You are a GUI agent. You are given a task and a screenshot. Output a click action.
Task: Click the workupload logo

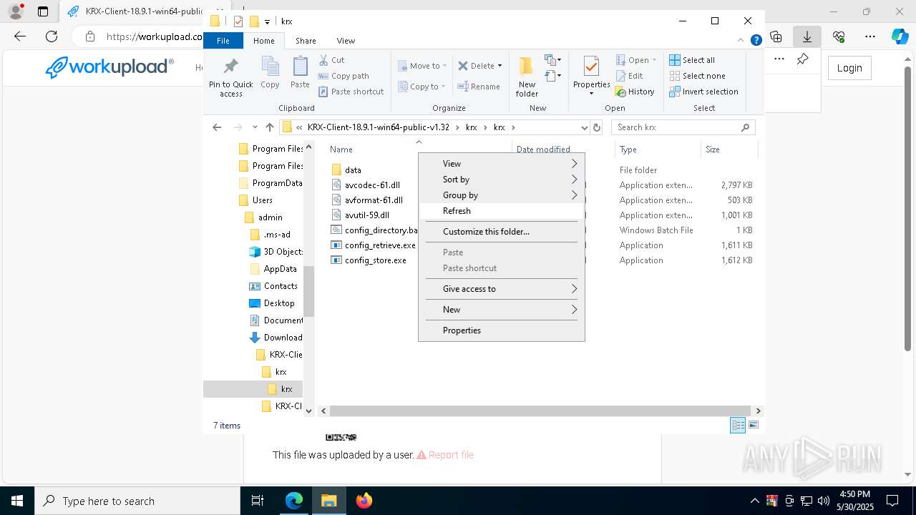109,67
